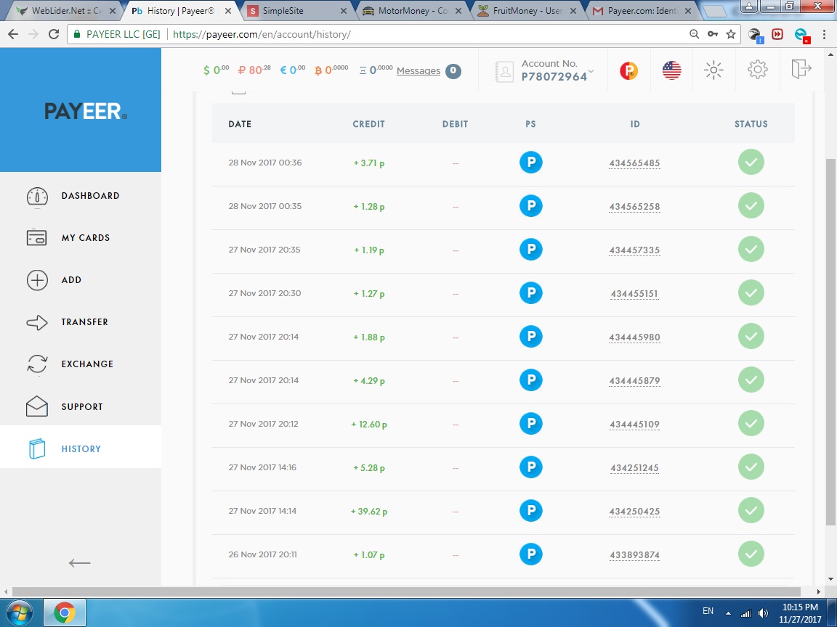Open the Messages link
This screenshot has height=627, width=837.
pyautogui.click(x=418, y=71)
